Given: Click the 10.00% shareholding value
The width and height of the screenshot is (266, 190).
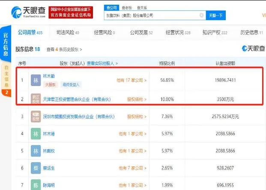Looking at the screenshot, I should (x=167, y=99).
